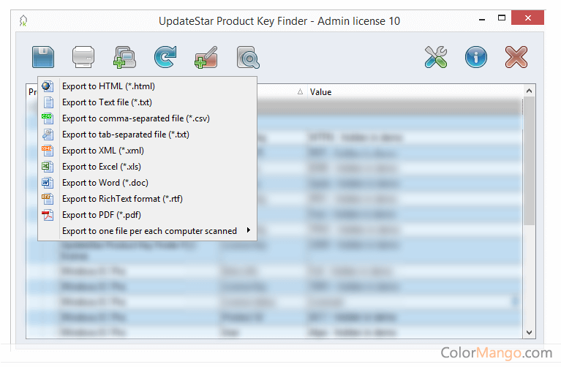Click the Refresh arrow toolbar icon
The height and width of the screenshot is (367, 561).
pyautogui.click(x=165, y=57)
